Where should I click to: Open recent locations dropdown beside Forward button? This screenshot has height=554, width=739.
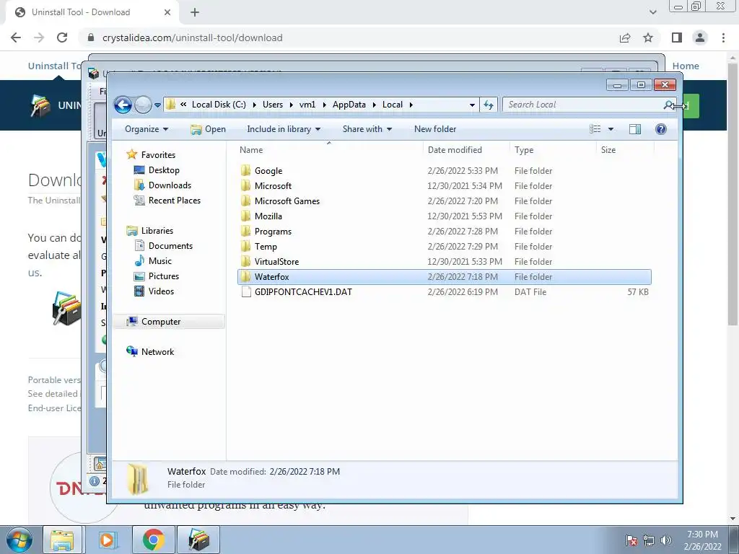tap(157, 105)
